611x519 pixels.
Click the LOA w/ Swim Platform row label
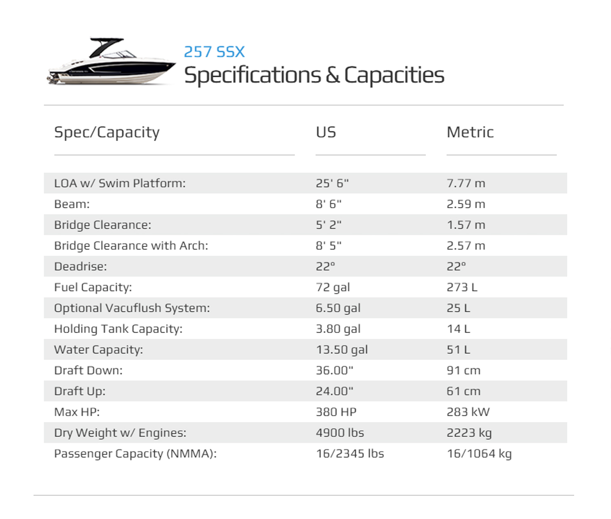coord(120,183)
